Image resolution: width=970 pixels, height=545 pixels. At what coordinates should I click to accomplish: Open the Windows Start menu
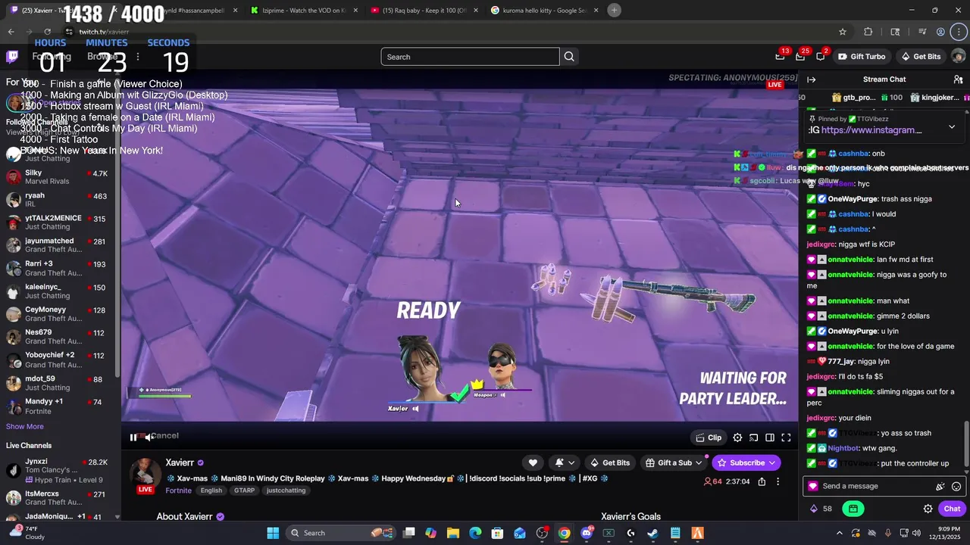pyautogui.click(x=273, y=533)
